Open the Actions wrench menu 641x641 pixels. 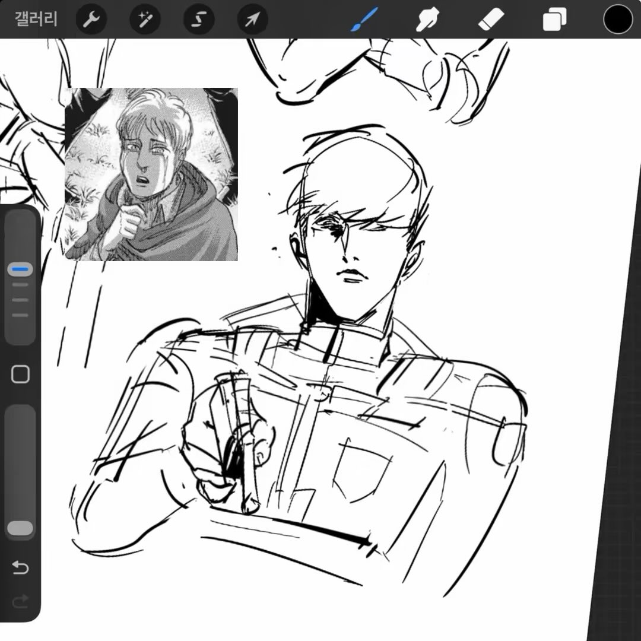tap(91, 19)
